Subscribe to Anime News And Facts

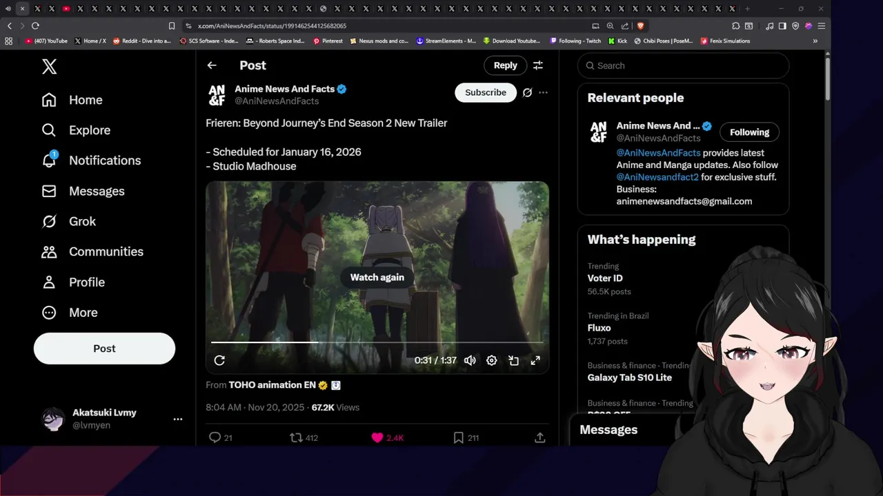tap(485, 92)
